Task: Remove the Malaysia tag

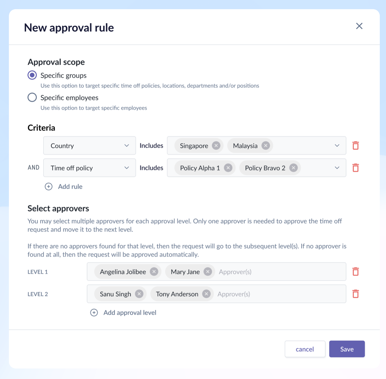Action: (x=266, y=145)
